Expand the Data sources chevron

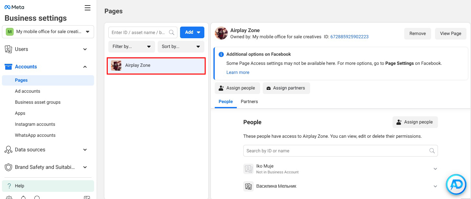(x=85, y=150)
